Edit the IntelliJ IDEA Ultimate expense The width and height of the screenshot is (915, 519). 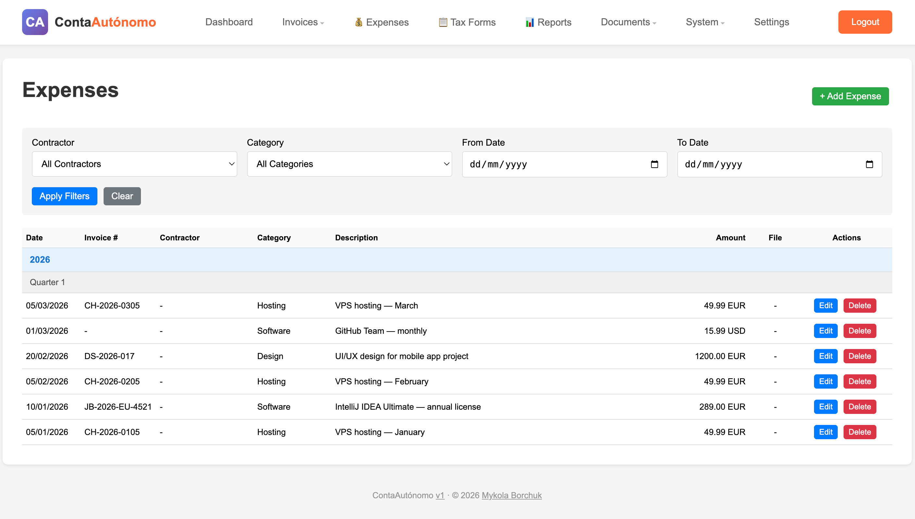tap(825, 407)
